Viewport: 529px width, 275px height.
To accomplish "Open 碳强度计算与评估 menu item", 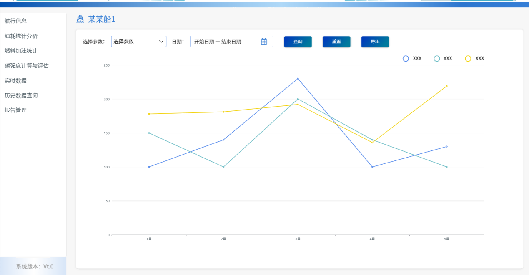I will point(27,66).
